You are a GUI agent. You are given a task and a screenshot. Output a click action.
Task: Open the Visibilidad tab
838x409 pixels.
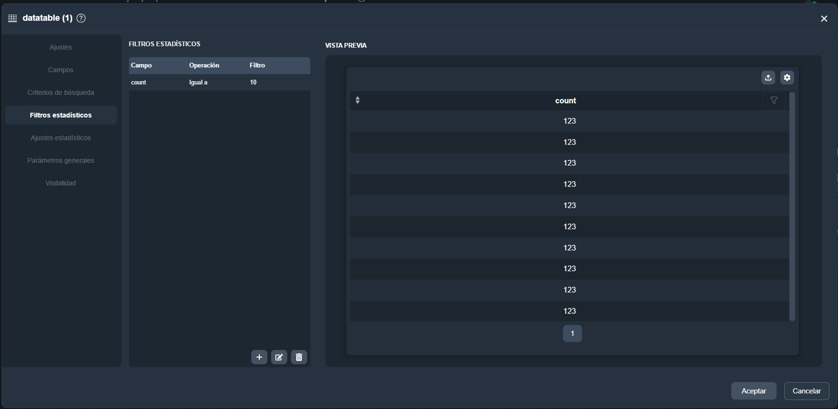(61, 183)
